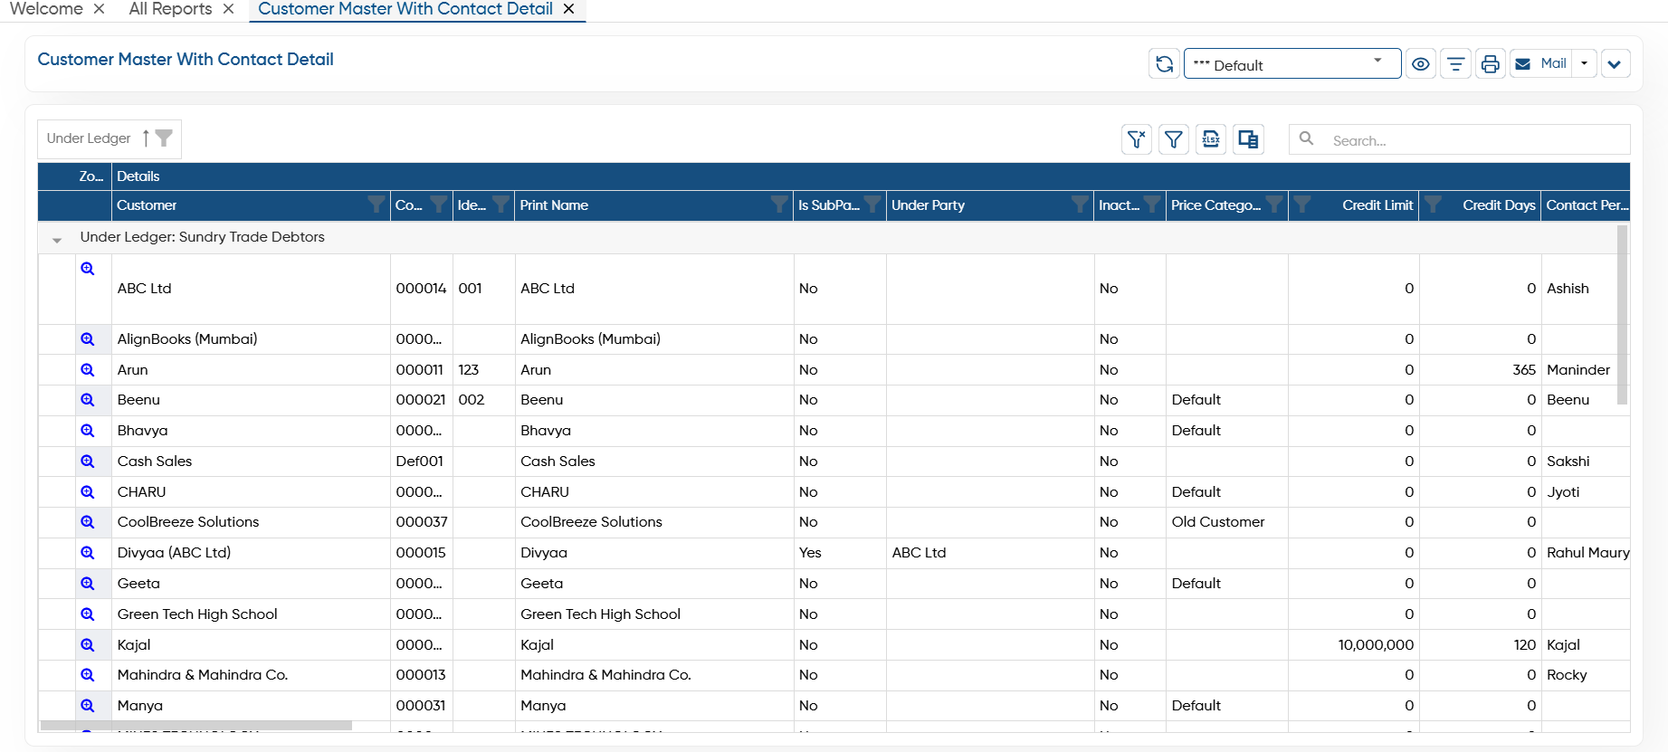This screenshot has width=1668, height=752.
Task: Toggle Under Ledger grouping sort direction
Action: tap(145, 138)
